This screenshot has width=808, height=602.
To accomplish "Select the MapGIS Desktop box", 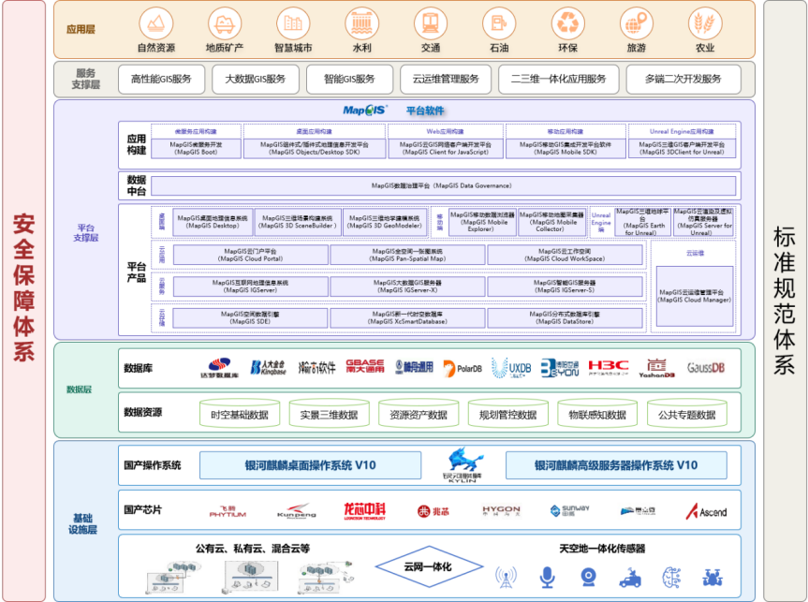I will (213, 222).
